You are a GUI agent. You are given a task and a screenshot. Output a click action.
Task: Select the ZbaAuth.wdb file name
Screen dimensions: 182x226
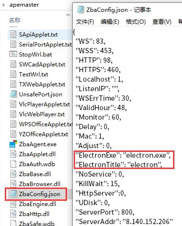pos(37,164)
